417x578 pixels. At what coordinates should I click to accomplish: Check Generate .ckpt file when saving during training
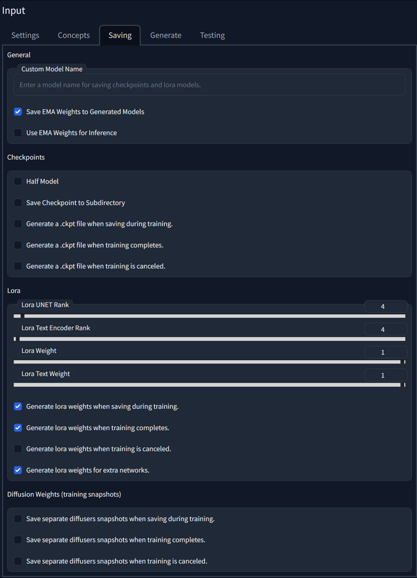[18, 224]
